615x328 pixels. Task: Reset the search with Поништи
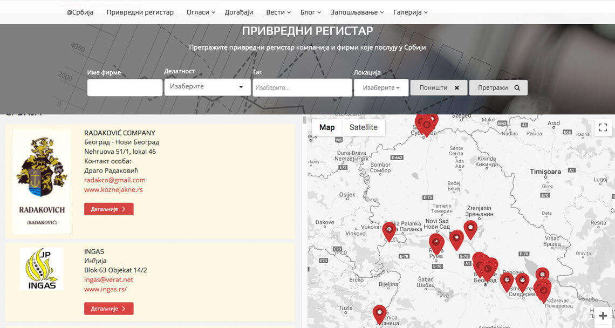(439, 87)
